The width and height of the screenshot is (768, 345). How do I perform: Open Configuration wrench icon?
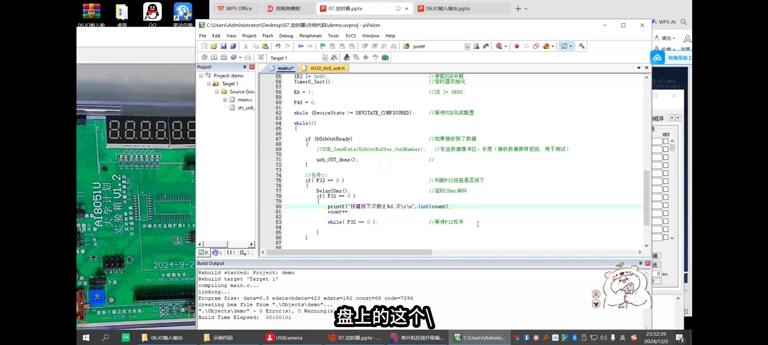coord(582,46)
